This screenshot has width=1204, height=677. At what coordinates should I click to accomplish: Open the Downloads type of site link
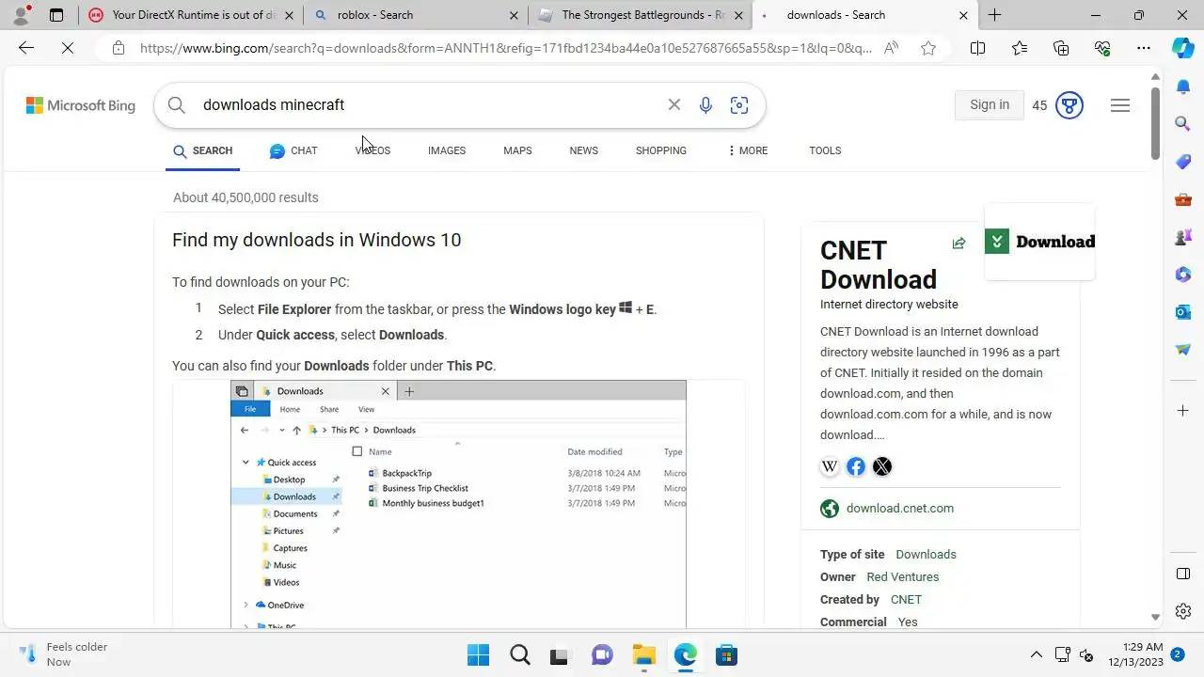point(926,555)
